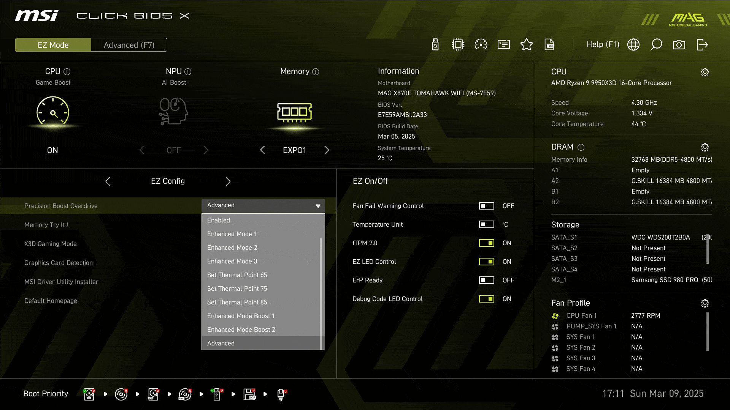Toggle Fan Fail Warning Control switch
The image size is (730, 410).
pyautogui.click(x=486, y=206)
